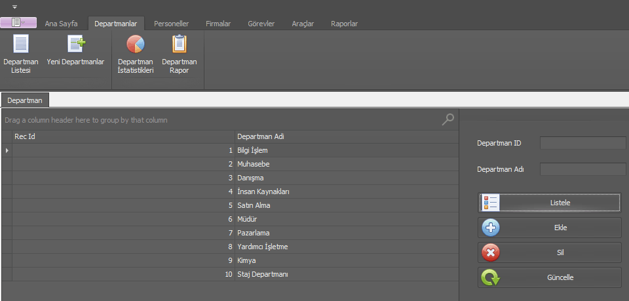Click the Rec Id cell with value 10
Screen dimensions: 629x301
pyautogui.click(x=123, y=275)
